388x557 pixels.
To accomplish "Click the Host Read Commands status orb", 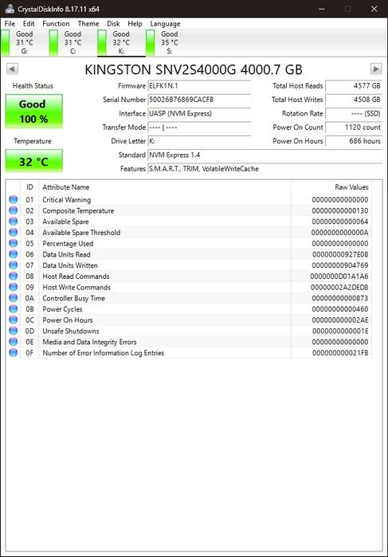I will 14,276.
